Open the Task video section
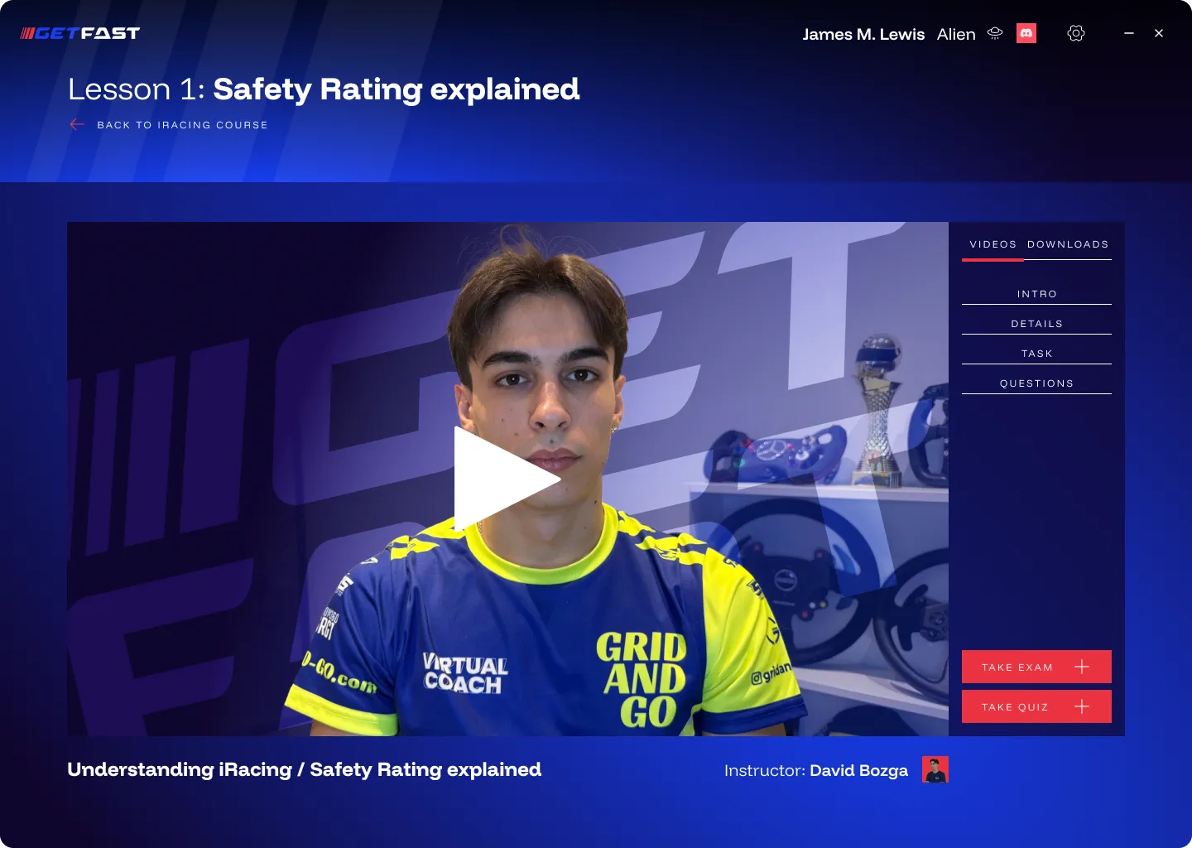The height and width of the screenshot is (848, 1192). (1036, 354)
